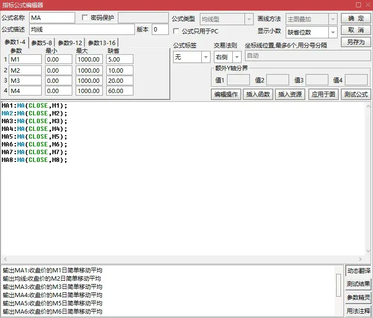Run the 测试公式 button
The height and width of the screenshot is (318, 373).
(356, 95)
